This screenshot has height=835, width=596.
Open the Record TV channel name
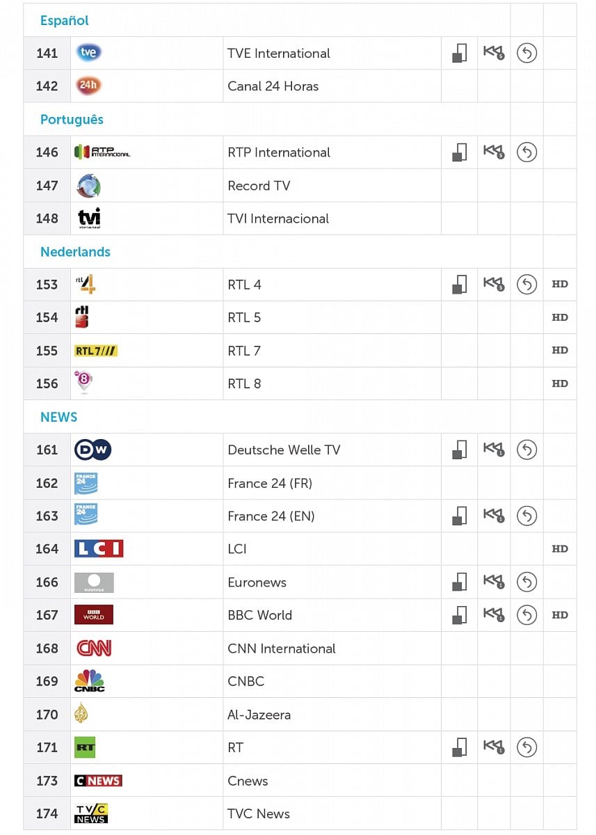point(259,186)
